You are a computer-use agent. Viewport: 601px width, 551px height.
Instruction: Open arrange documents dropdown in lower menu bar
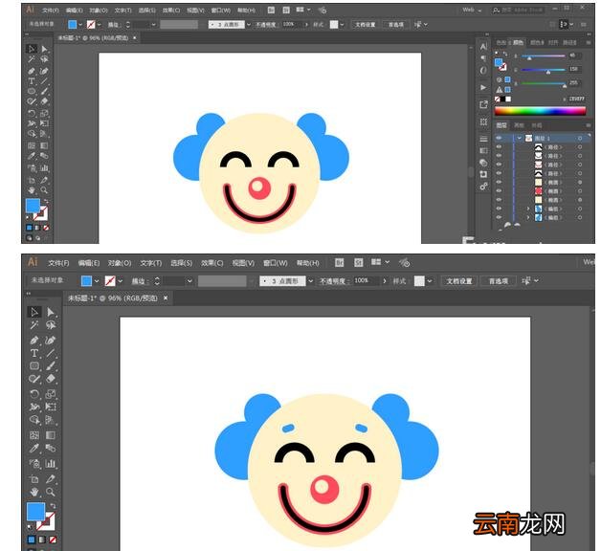tap(380, 262)
